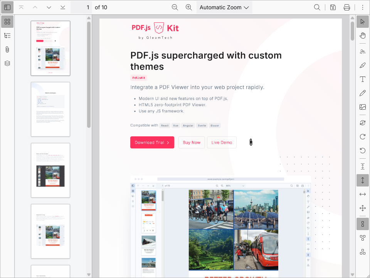The image size is (370, 278).
Task: Click the Download Trial button
Action: pos(152,142)
